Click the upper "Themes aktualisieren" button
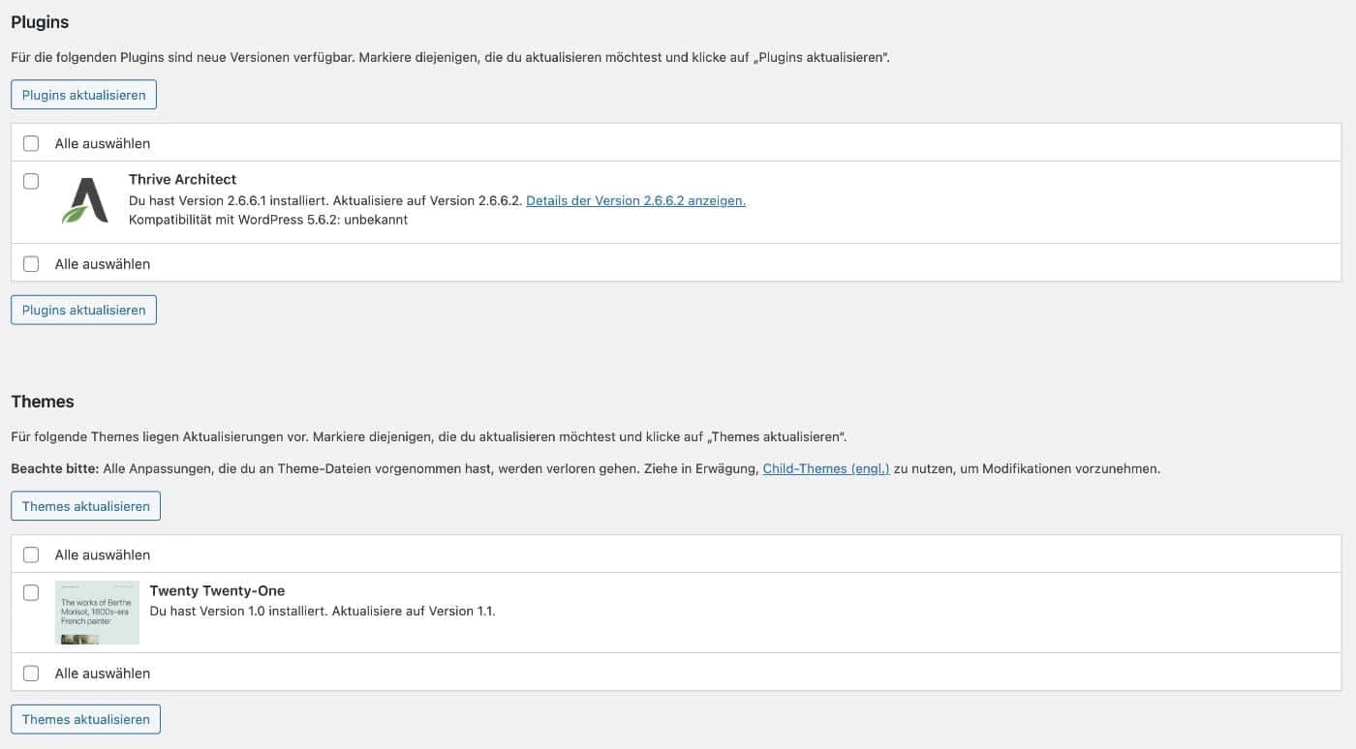Viewport: 1356px width, 749px height. [x=85, y=505]
